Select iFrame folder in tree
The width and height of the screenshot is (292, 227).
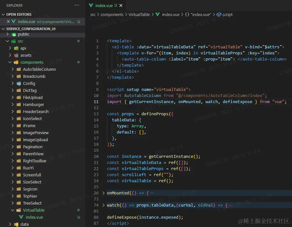[x=43, y=126]
